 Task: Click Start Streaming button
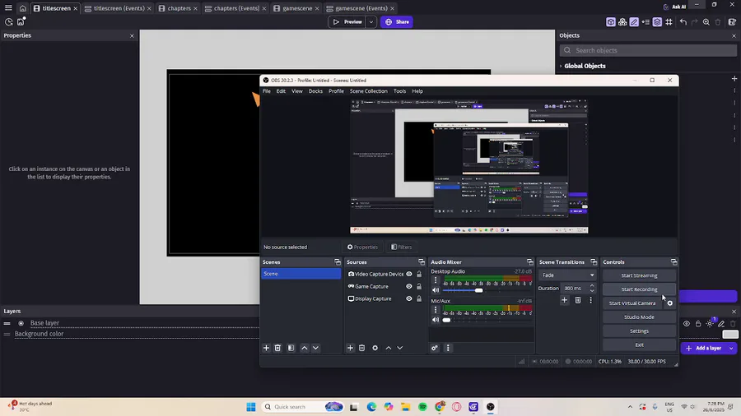tap(639, 275)
